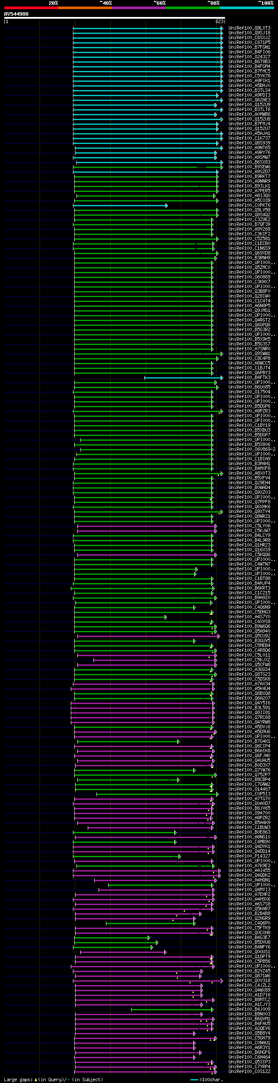Open hit UniRef100_B7FGN1
Screen dimensions: 278x1083
point(249,47)
